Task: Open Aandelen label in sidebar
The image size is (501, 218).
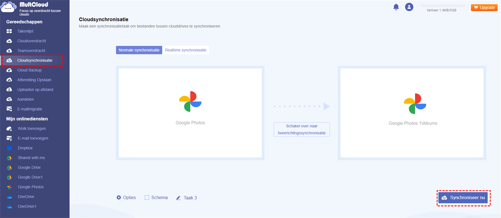Action: point(25,99)
